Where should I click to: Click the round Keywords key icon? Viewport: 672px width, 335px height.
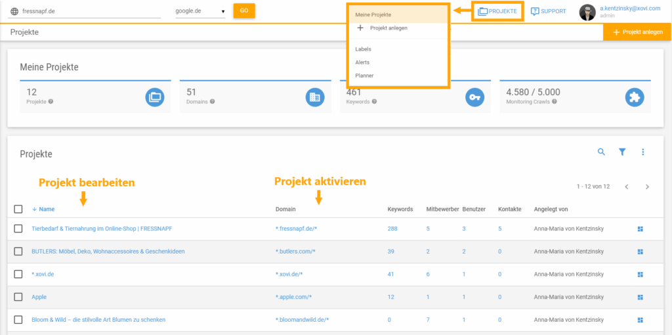474,97
